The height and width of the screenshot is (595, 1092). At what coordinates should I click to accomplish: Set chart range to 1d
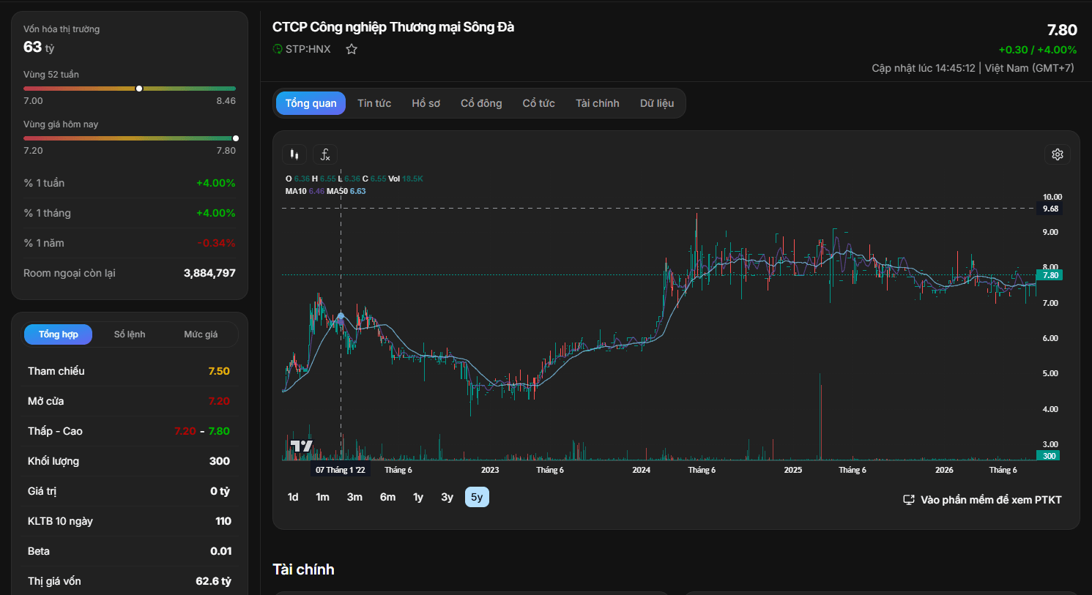(x=293, y=497)
